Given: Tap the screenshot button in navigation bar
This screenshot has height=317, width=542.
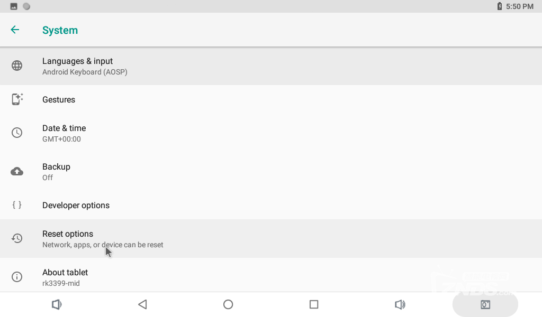Looking at the screenshot, I should click(x=485, y=304).
